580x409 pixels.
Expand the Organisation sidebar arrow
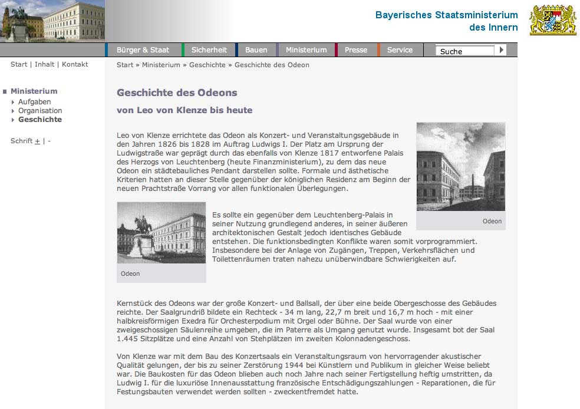click(x=13, y=111)
